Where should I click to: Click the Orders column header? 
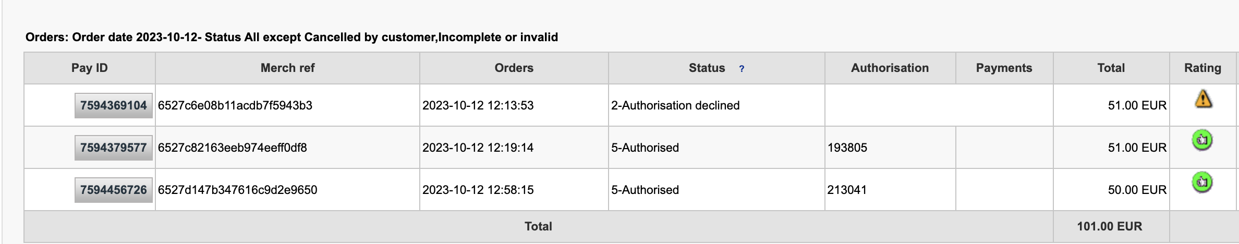[514, 68]
